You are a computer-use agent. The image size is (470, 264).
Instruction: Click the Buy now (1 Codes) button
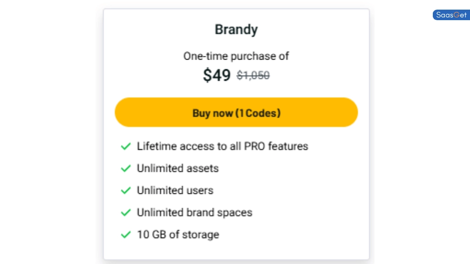236,112
